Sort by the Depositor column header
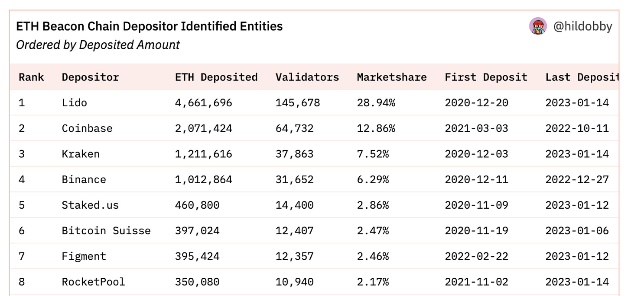The image size is (631, 296). point(90,77)
